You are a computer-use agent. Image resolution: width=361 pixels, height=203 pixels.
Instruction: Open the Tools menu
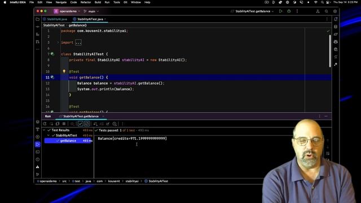tap(117, 2)
